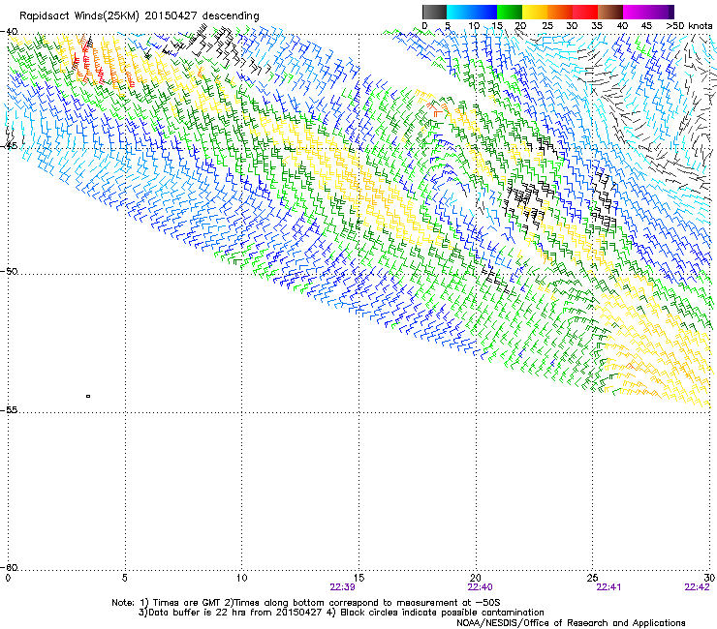717x629 pixels.
Task: Click the longitude 20 axis label
Action: click(476, 578)
